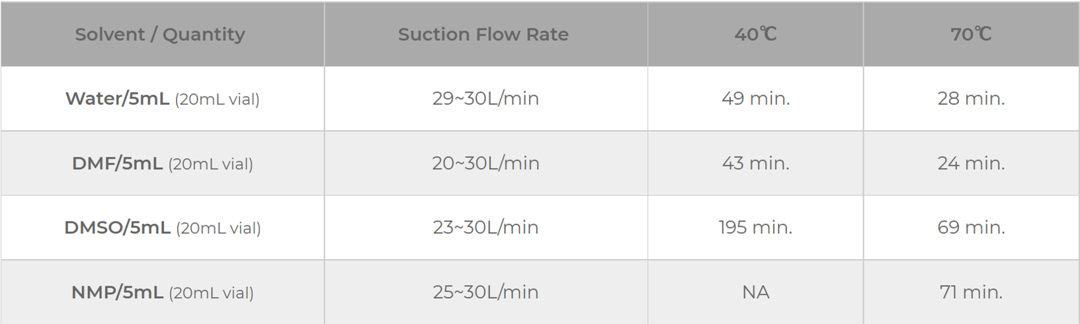Click the 25~30L/min flow rate cell

(x=485, y=292)
